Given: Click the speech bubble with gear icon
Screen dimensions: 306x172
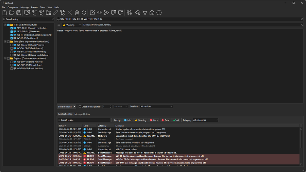Looking at the screenshot, I should coord(121,13).
